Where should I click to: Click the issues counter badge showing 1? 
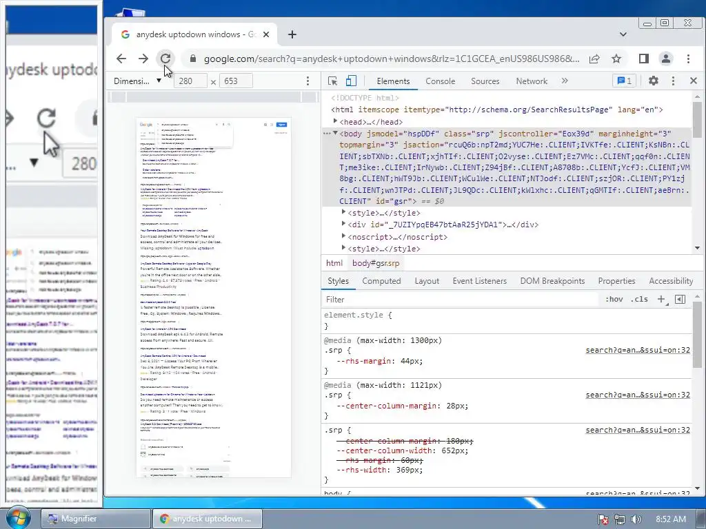pyautogui.click(x=625, y=81)
